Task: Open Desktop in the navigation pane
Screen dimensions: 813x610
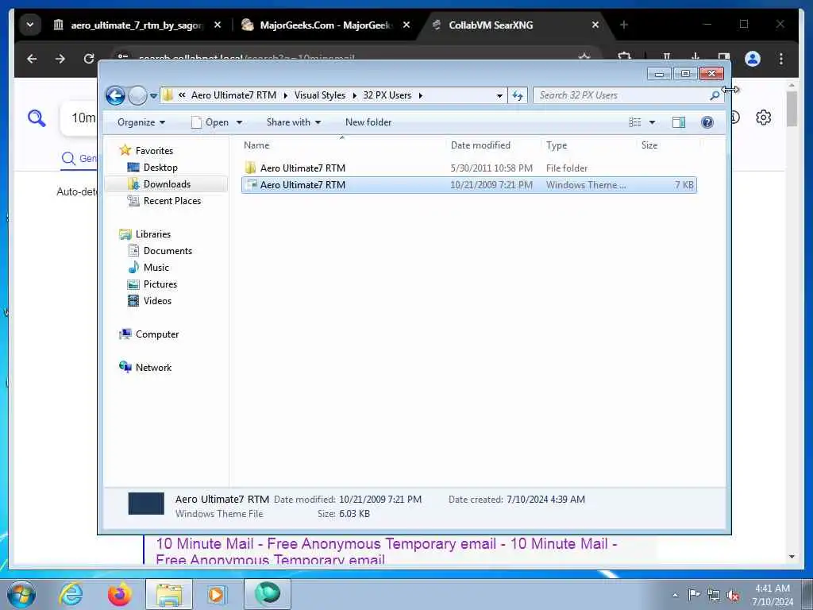Action: (x=160, y=168)
